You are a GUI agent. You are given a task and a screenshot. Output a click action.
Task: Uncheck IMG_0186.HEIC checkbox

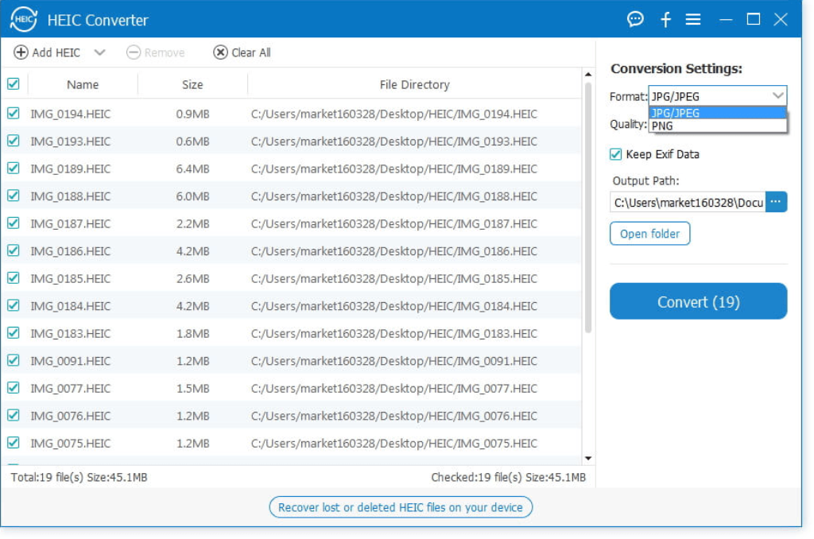tap(14, 250)
